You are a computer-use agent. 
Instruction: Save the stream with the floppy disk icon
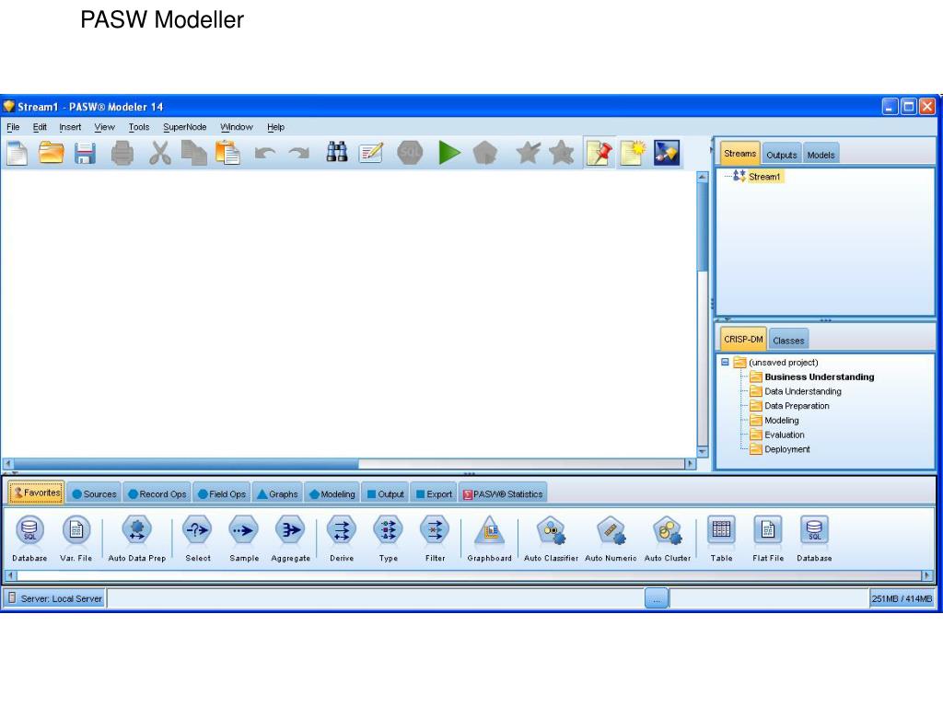pos(85,154)
